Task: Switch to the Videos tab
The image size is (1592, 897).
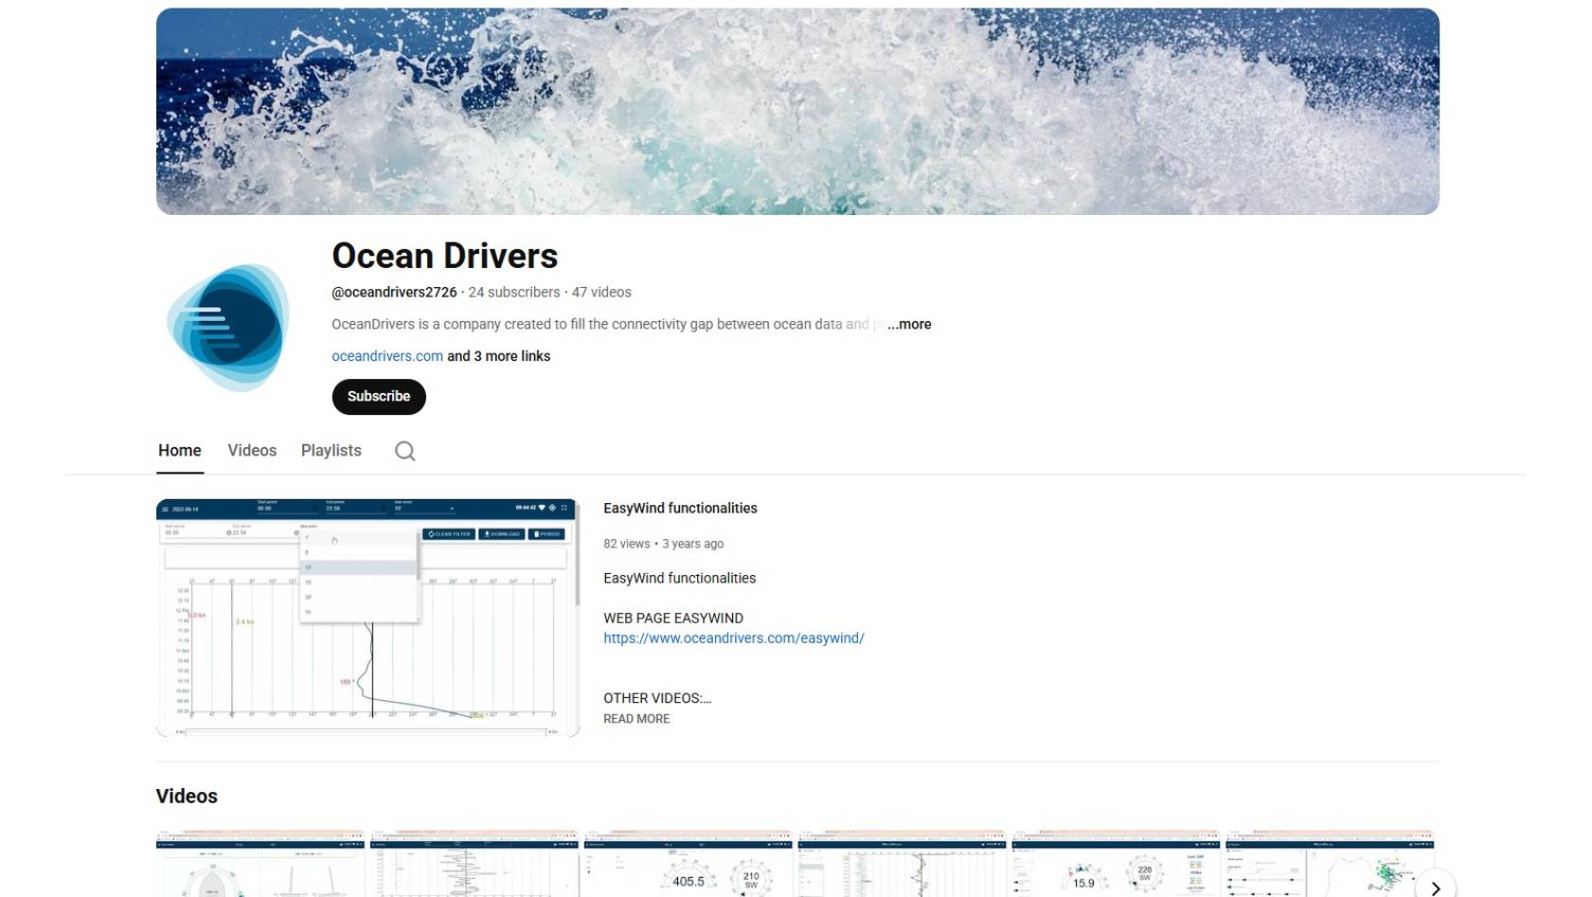Action: 252,451
